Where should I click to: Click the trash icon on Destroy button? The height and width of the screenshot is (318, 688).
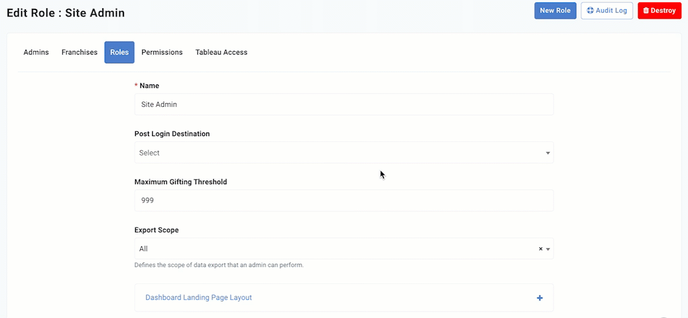pos(646,11)
